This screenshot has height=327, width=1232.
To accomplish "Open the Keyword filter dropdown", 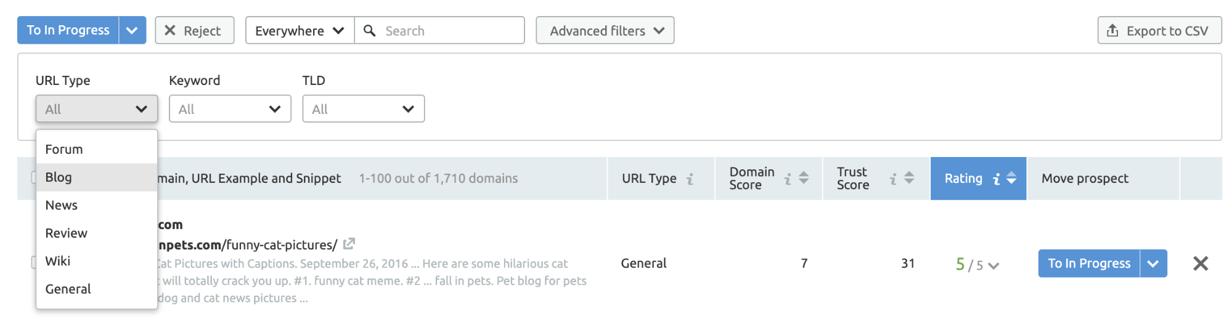I will tap(230, 109).
